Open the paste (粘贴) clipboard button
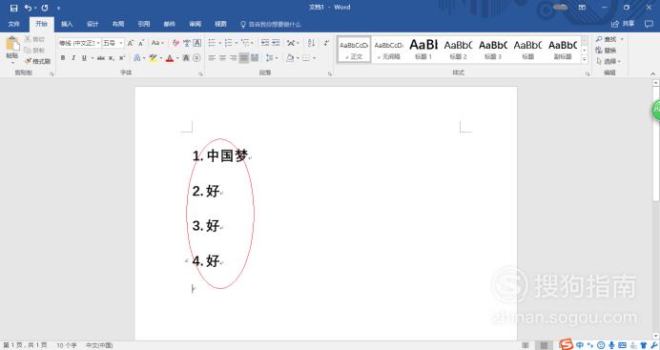660x350 pixels. [x=12, y=50]
